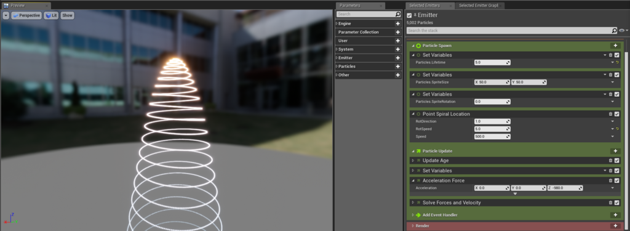Disable the Set Variables module with Particles.SpriteRotation

click(x=616, y=94)
